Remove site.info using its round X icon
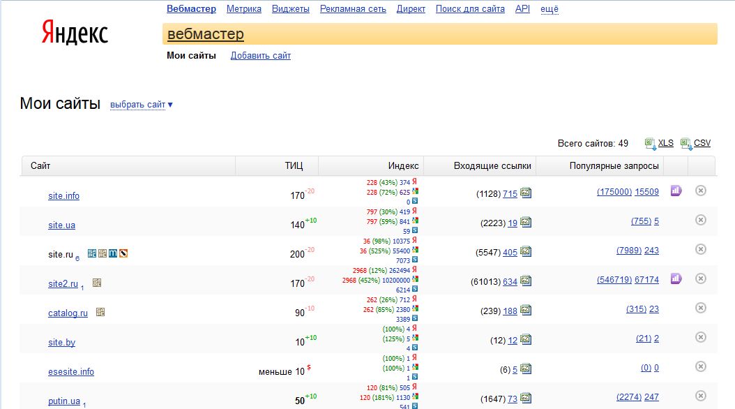The height and width of the screenshot is (409, 735). click(x=701, y=191)
